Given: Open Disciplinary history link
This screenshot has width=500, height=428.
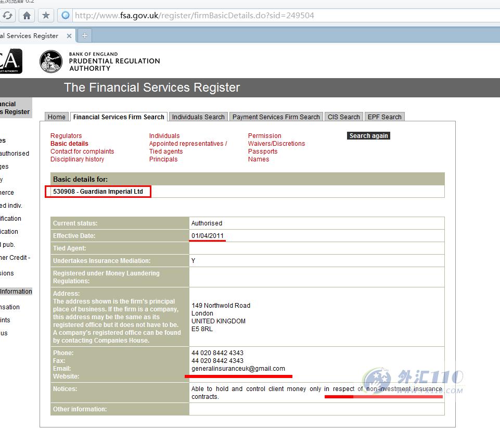Looking at the screenshot, I should (x=77, y=159).
